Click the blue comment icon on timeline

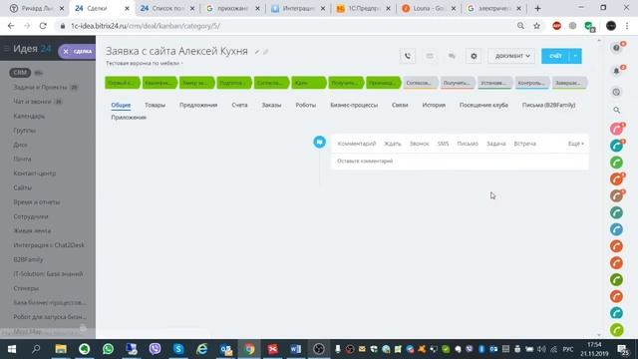319,142
